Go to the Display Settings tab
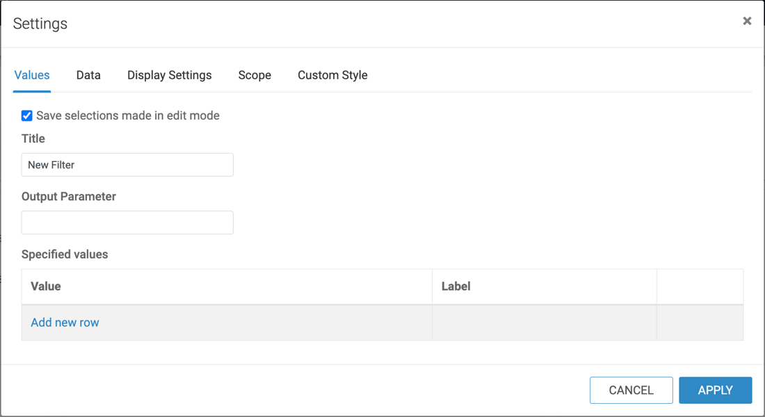 (x=169, y=75)
